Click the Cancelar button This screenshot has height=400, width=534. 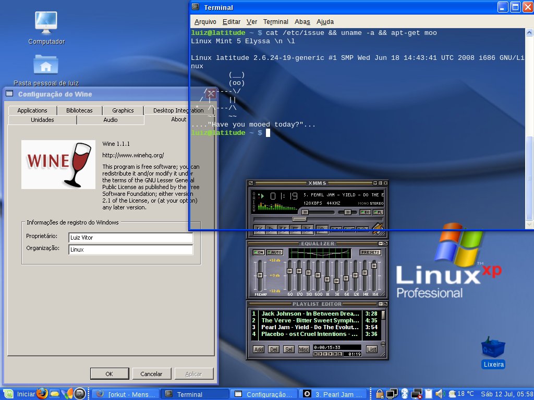151,374
